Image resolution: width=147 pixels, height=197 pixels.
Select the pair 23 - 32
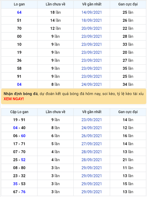(19, 176)
